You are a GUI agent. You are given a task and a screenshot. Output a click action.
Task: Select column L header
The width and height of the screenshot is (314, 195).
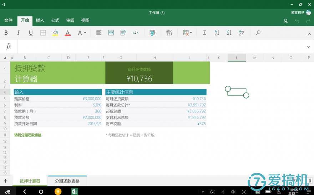pyautogui.click(x=237, y=58)
